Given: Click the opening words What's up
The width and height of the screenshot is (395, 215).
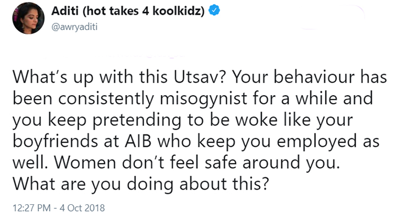Looking at the screenshot, I should (x=53, y=77).
